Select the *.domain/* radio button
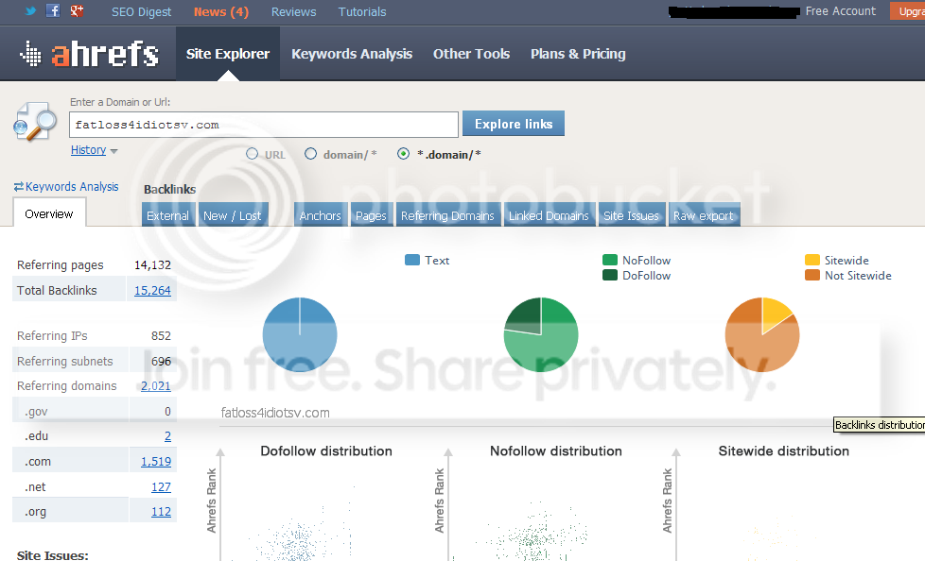The image size is (925, 561). (403, 154)
